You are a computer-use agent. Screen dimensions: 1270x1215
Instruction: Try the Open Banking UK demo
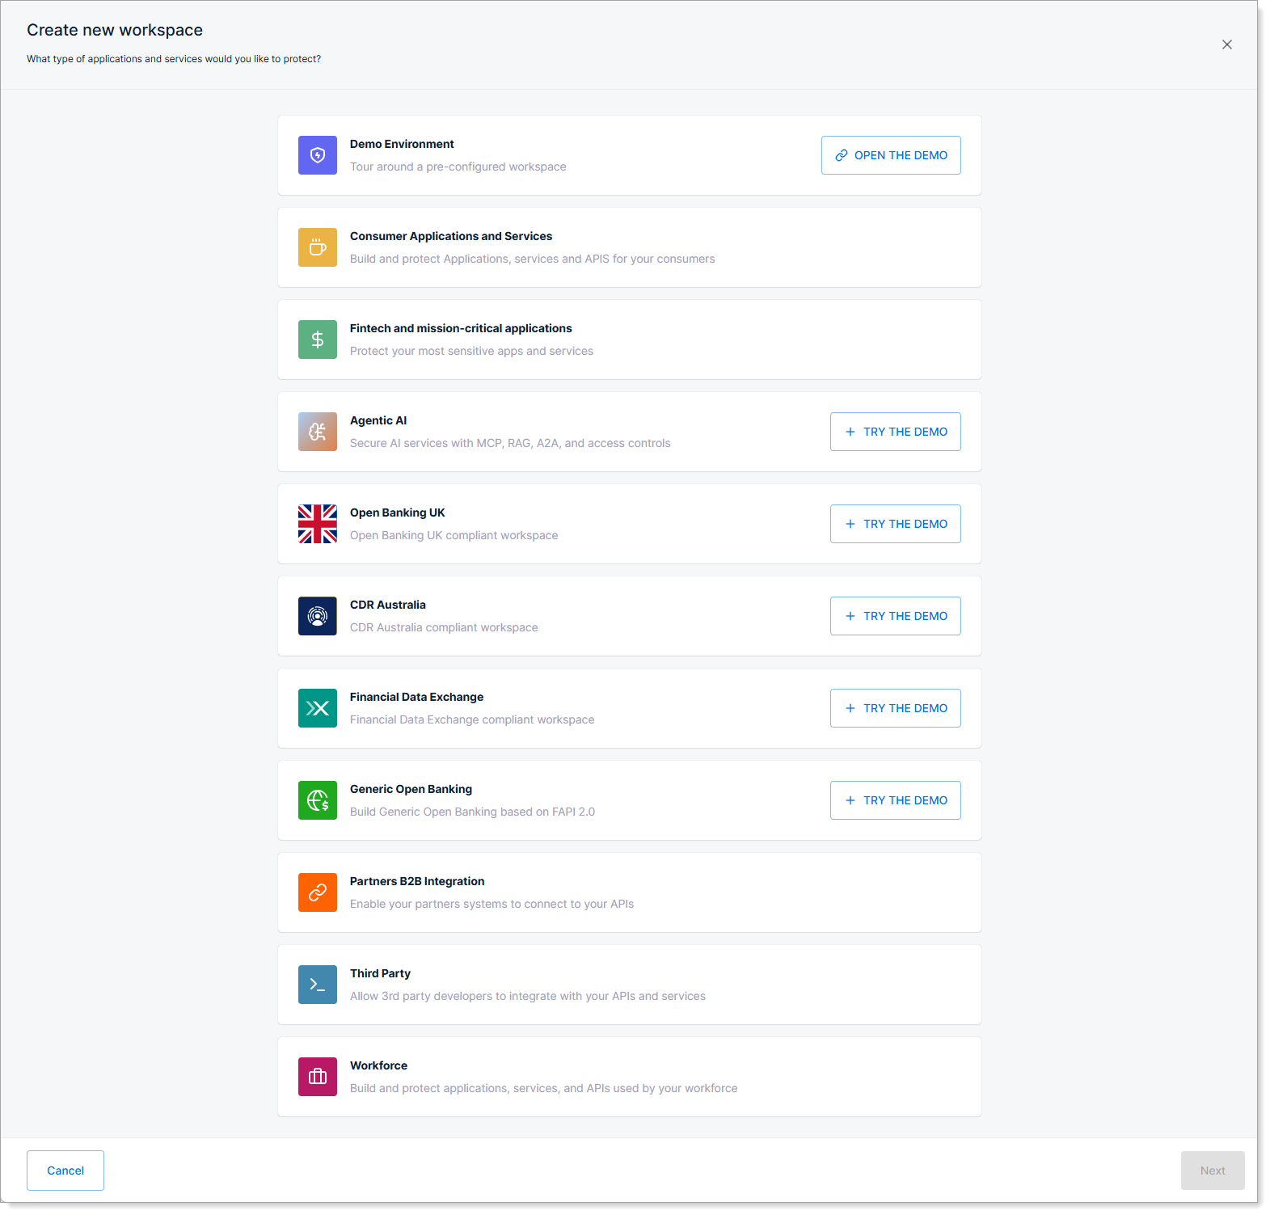click(895, 524)
